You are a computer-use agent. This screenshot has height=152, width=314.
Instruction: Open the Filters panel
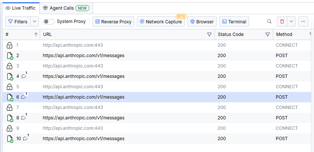(x=18, y=22)
